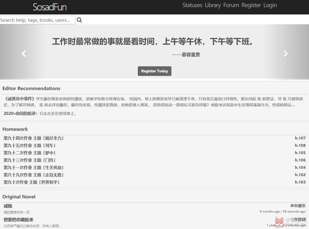The image size is (309, 229).
Task: Open the novel 想要把你藏起来
Action: coord(18,220)
